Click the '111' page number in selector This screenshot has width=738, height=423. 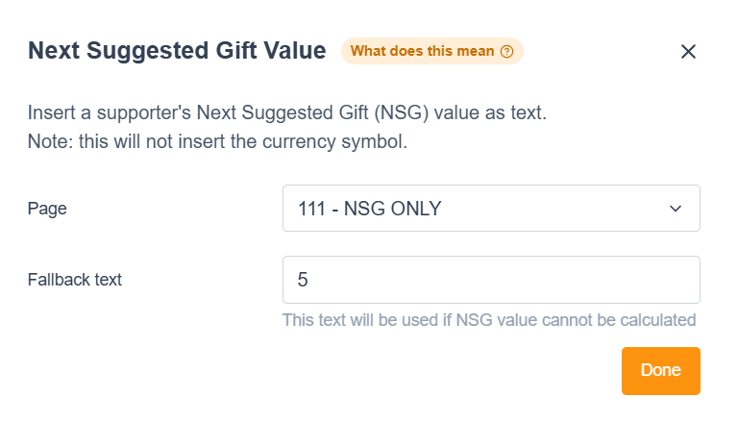point(312,209)
